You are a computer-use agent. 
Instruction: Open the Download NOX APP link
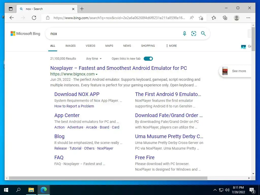click(x=77, y=94)
